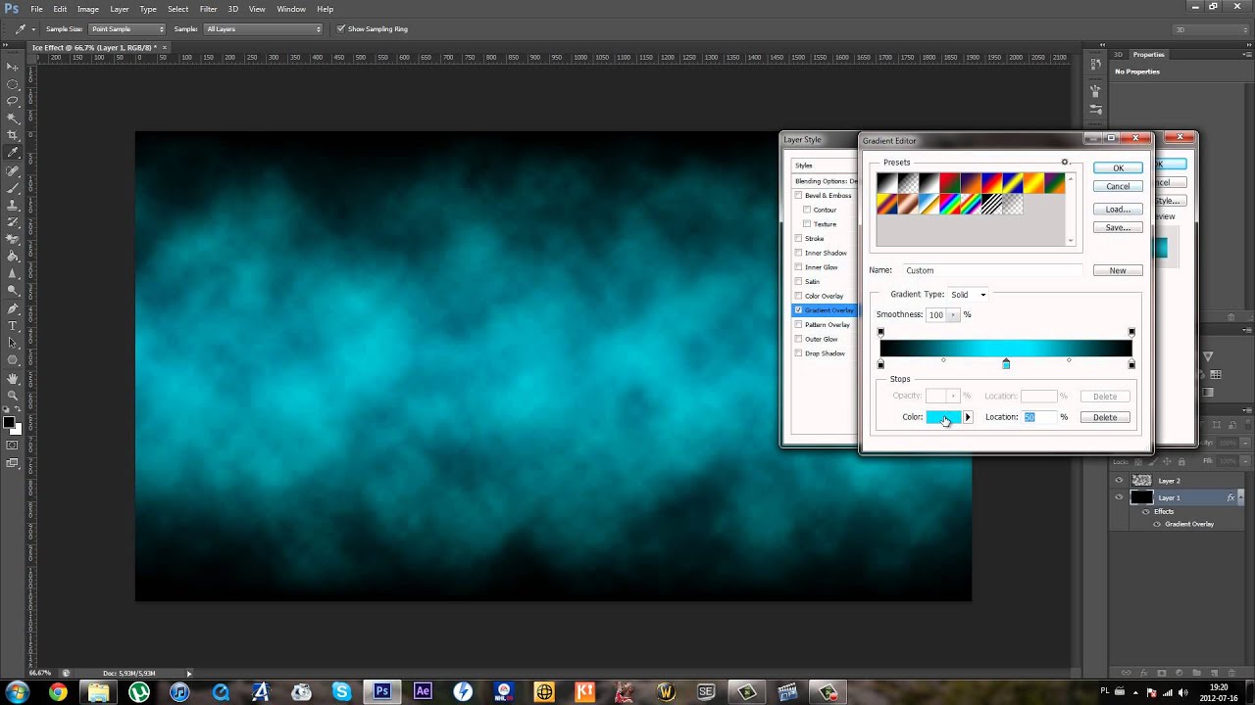Enable the Satin checkbox
The image size is (1255, 705).
click(798, 281)
